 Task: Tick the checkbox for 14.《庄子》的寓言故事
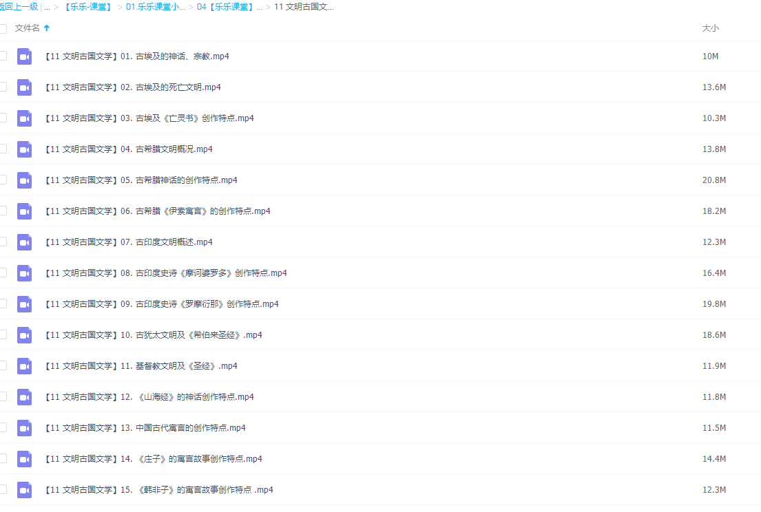(3, 458)
